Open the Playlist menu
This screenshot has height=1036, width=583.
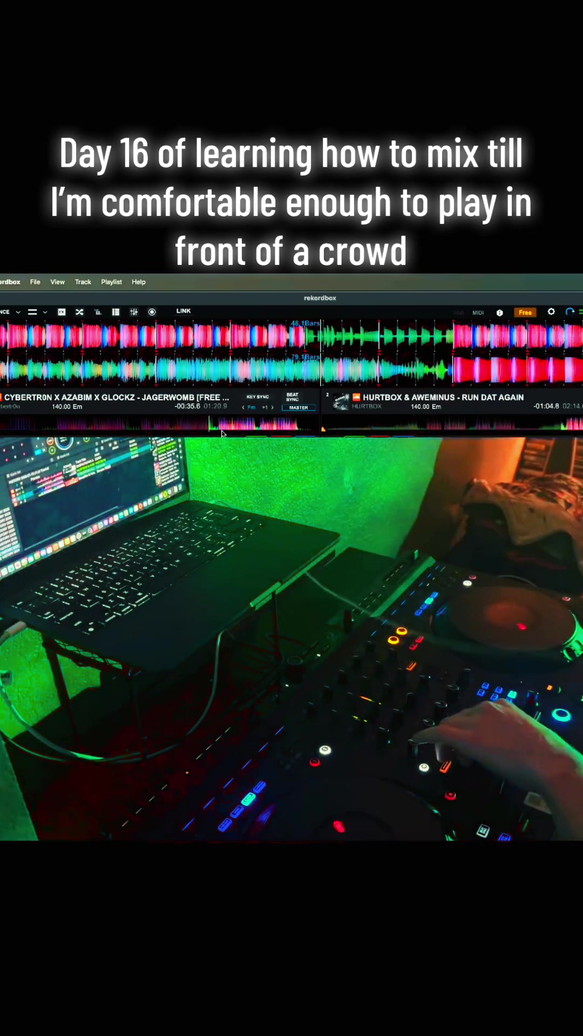coord(111,282)
